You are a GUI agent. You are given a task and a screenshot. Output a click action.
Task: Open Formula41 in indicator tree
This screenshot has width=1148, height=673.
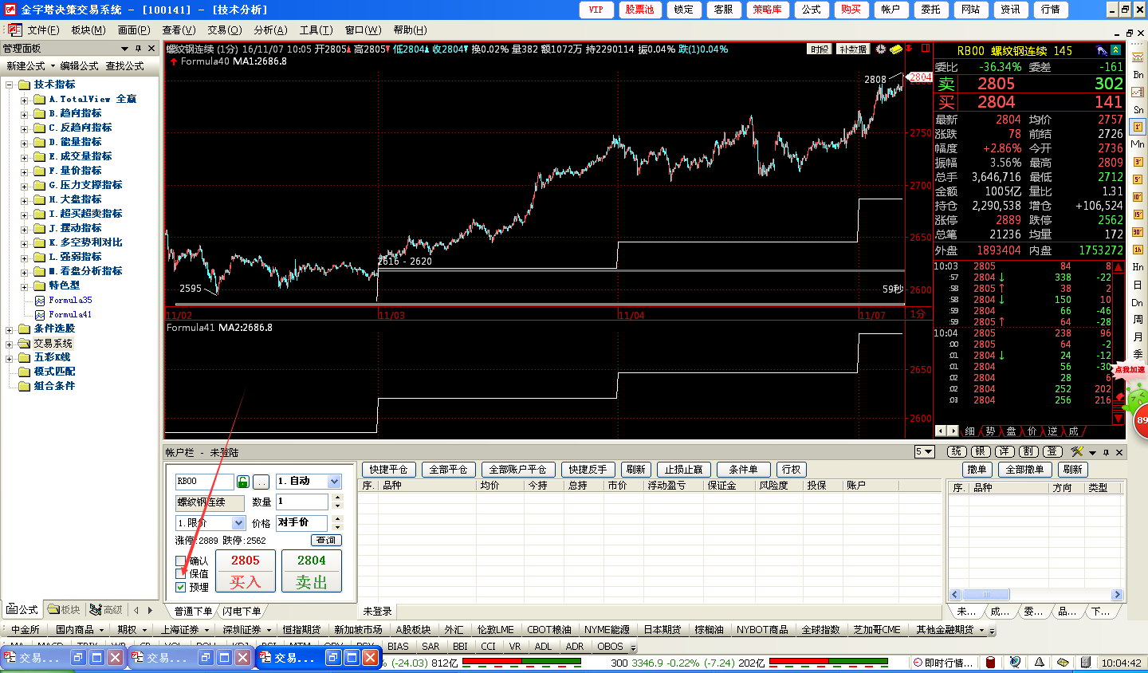pos(70,315)
